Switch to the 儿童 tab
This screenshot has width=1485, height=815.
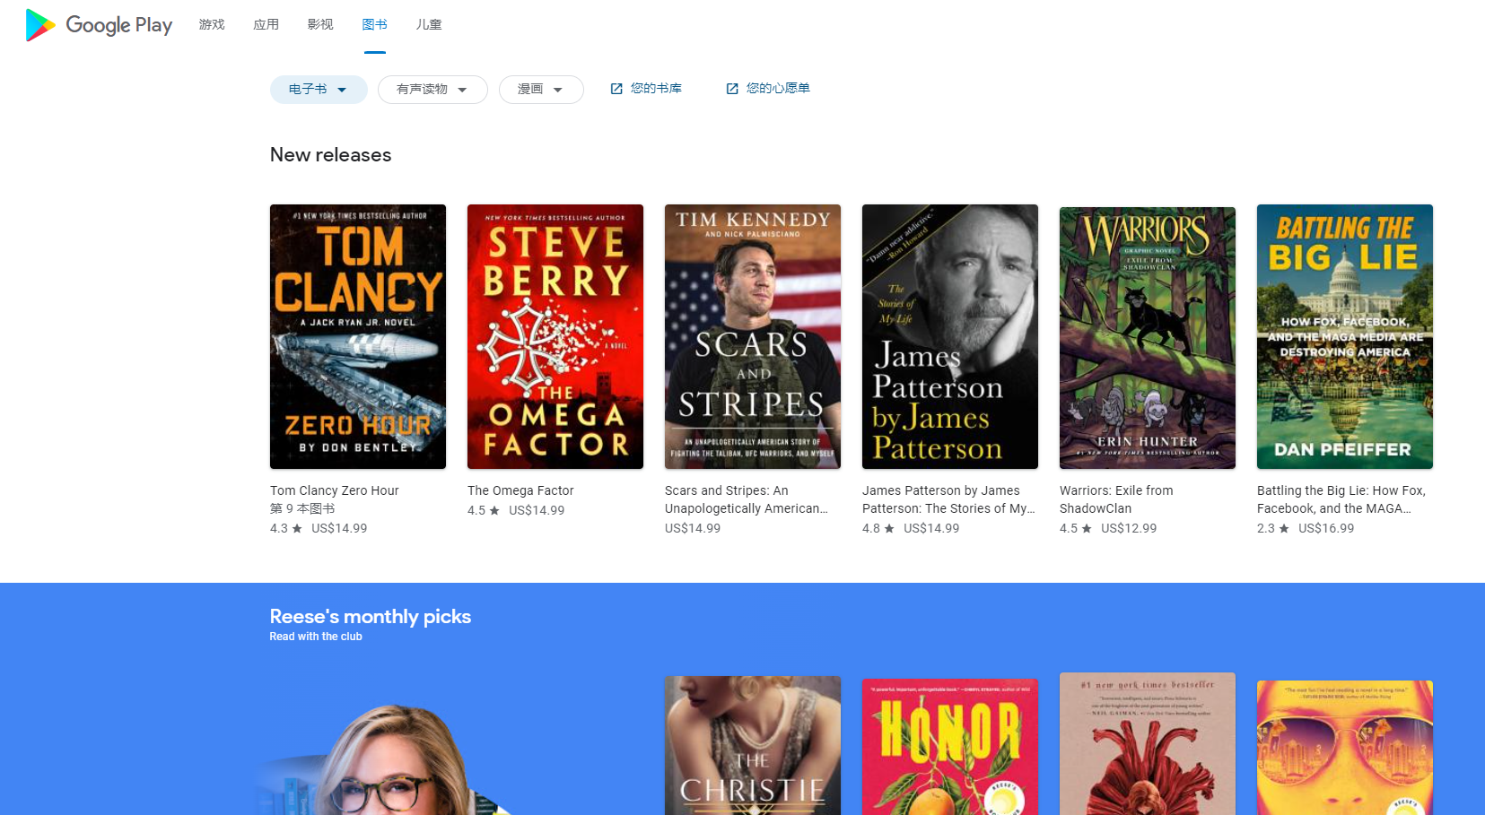tap(429, 25)
